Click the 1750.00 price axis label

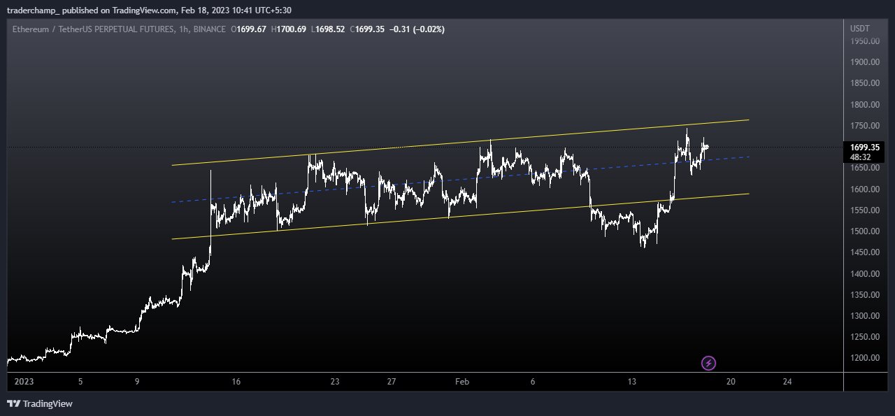864,126
